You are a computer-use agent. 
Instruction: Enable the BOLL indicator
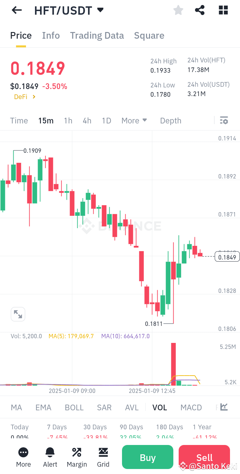(x=74, y=407)
